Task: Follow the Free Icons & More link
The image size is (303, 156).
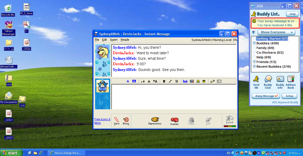Action: pos(102,121)
